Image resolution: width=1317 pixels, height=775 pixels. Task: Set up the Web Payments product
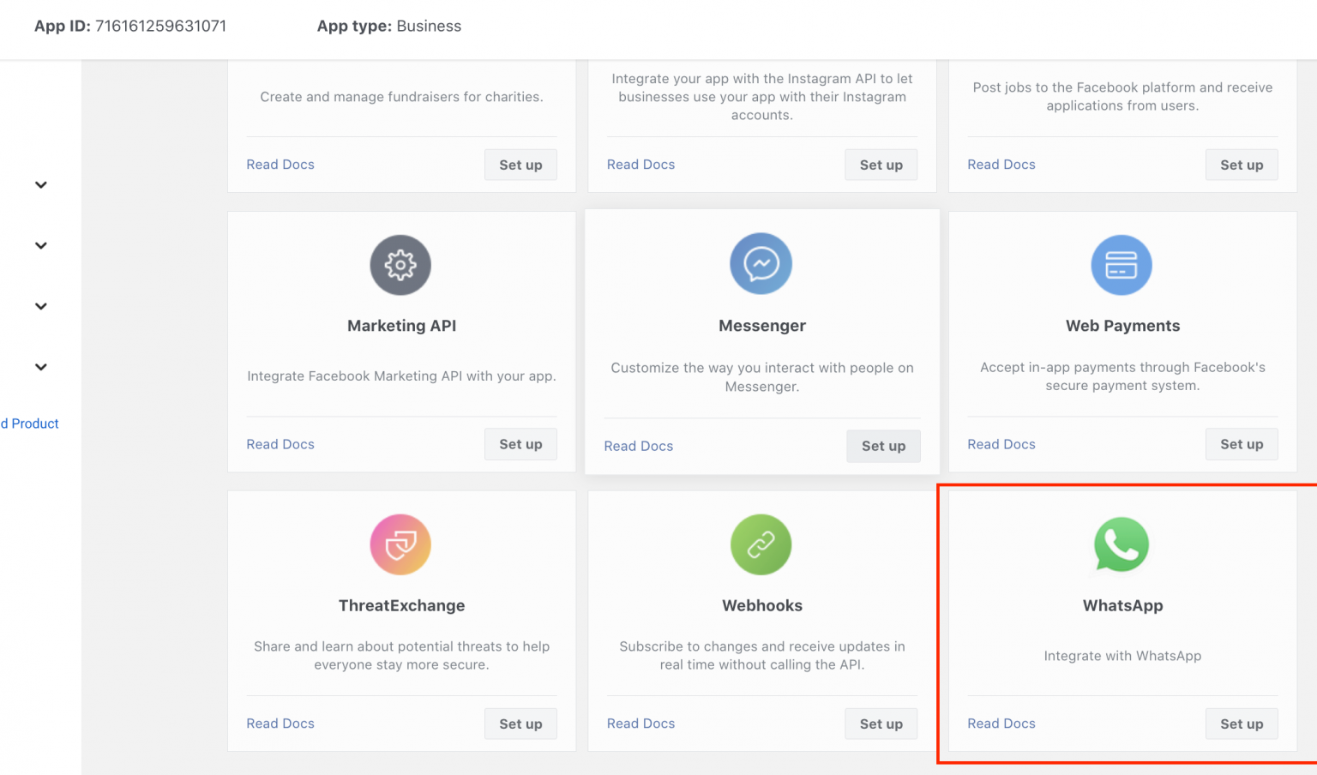[1242, 444]
